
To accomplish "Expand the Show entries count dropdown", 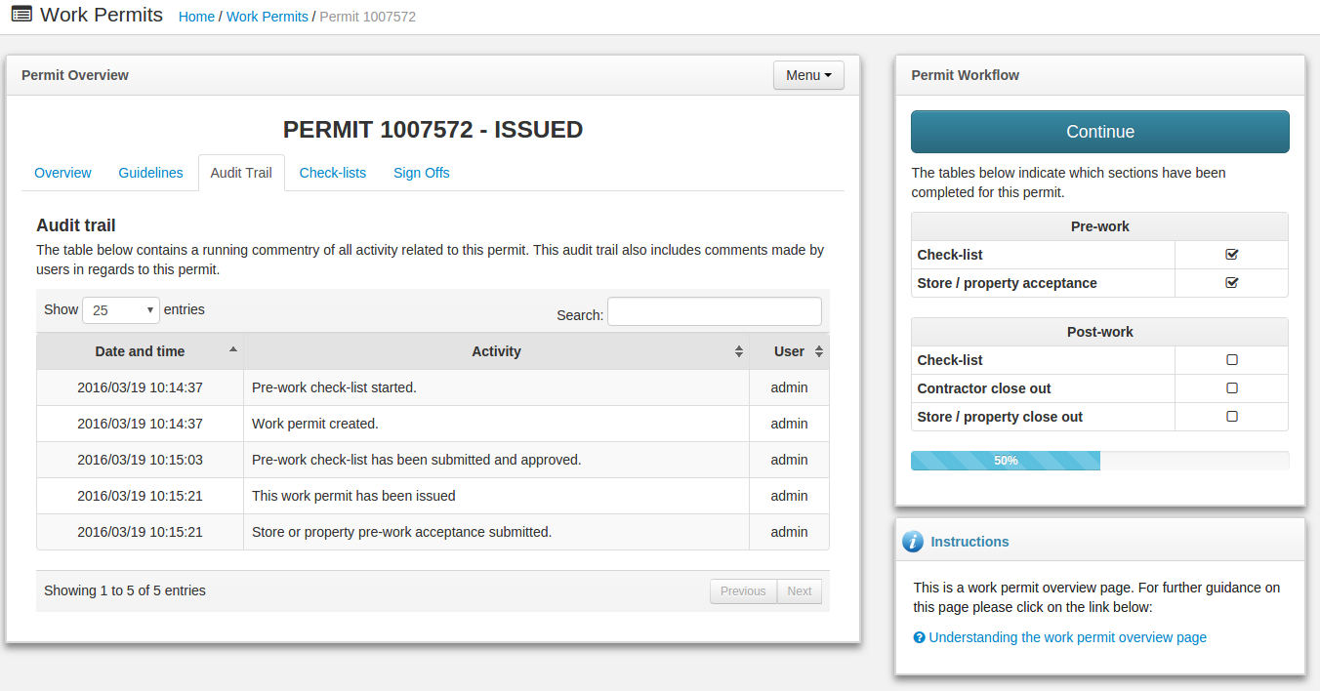I will [x=121, y=310].
